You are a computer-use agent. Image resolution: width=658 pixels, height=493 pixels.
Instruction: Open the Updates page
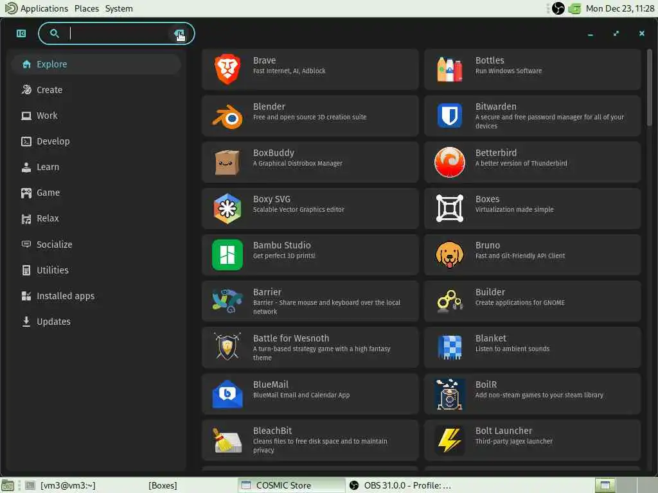click(96, 322)
